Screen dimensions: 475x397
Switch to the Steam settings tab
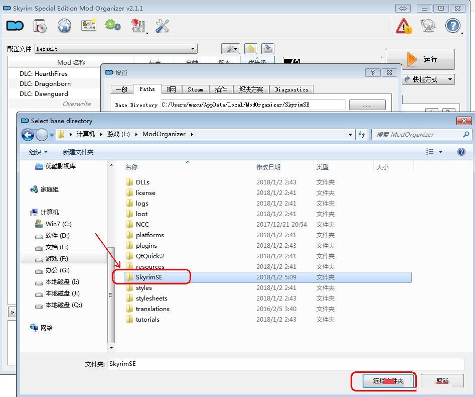195,89
